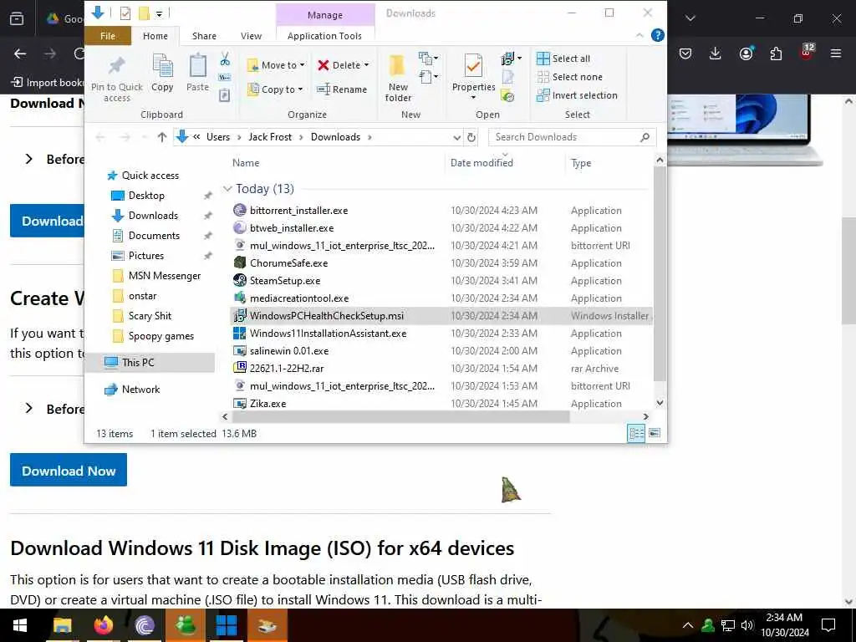The width and height of the screenshot is (856, 642).
Task: Select 22621.1-22H2.rar archive
Action: click(x=287, y=368)
